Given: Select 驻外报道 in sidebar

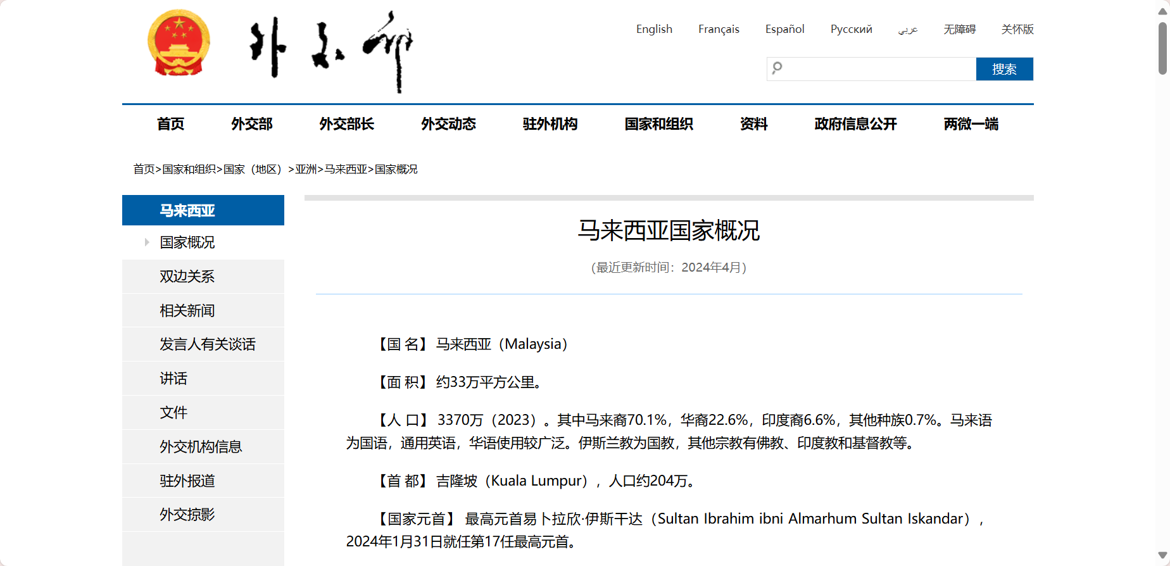Looking at the screenshot, I should (203, 481).
